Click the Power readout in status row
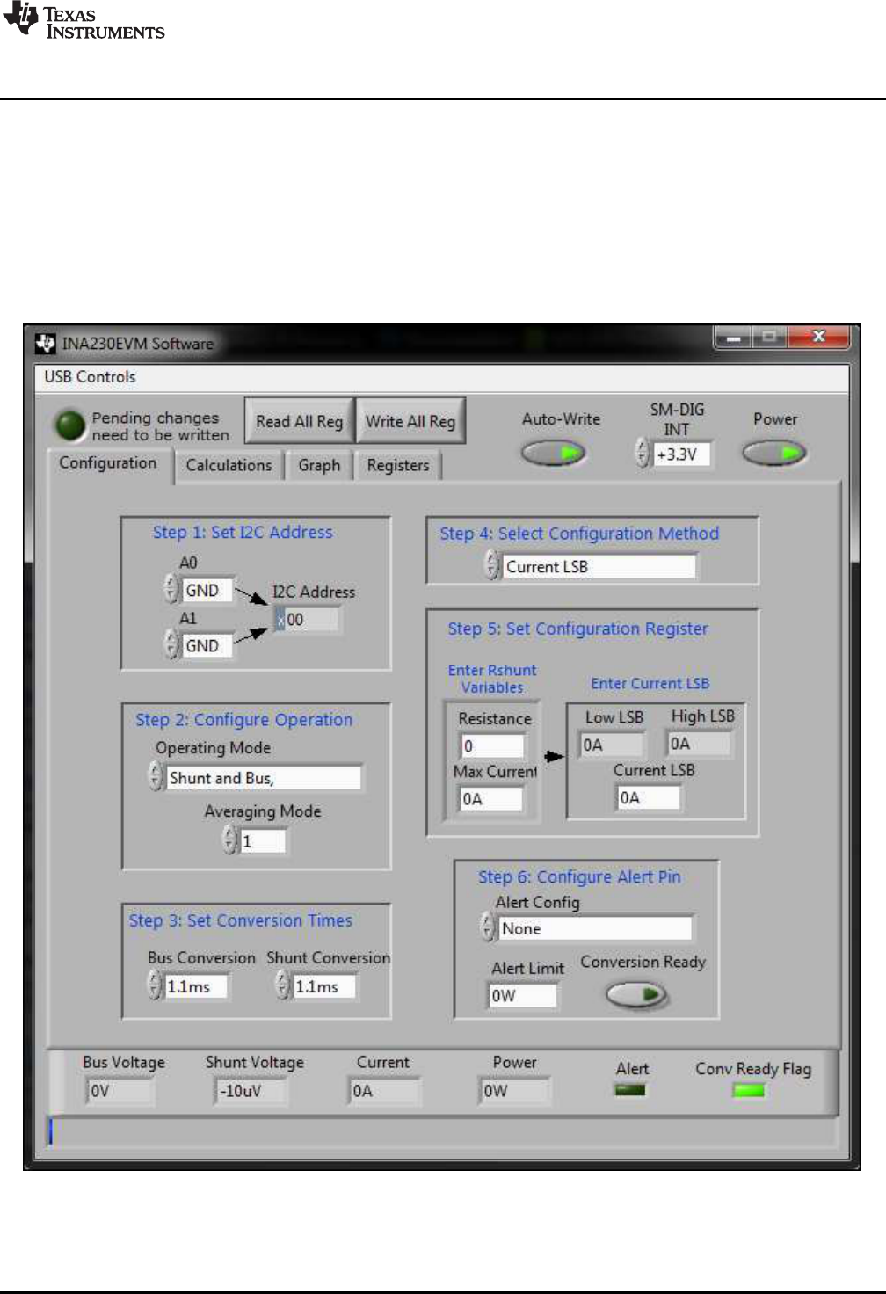Image resolution: width=886 pixels, height=1294 pixels. [x=515, y=1091]
